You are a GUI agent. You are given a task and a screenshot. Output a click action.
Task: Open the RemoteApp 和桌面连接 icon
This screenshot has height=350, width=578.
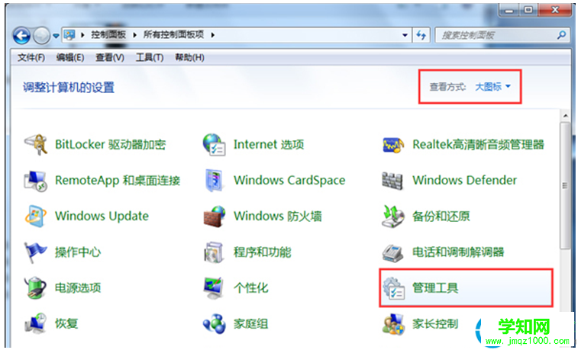[35, 181]
